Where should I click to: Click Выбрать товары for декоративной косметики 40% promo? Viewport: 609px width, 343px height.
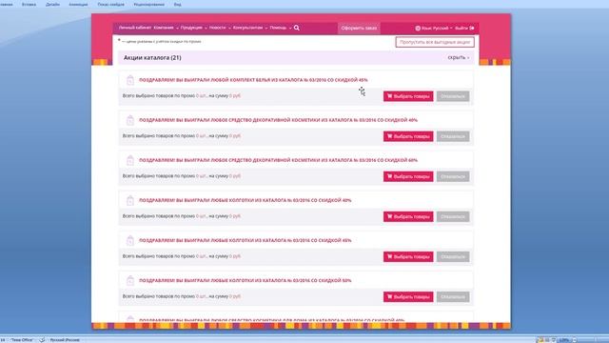point(408,136)
